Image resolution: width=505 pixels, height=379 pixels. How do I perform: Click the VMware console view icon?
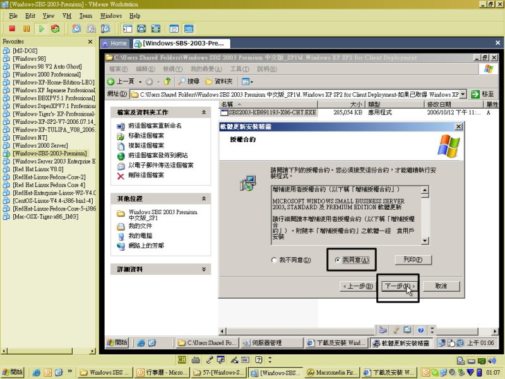point(189,28)
